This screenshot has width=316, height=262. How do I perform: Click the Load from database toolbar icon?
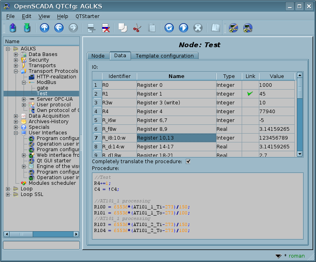tap(13, 28)
